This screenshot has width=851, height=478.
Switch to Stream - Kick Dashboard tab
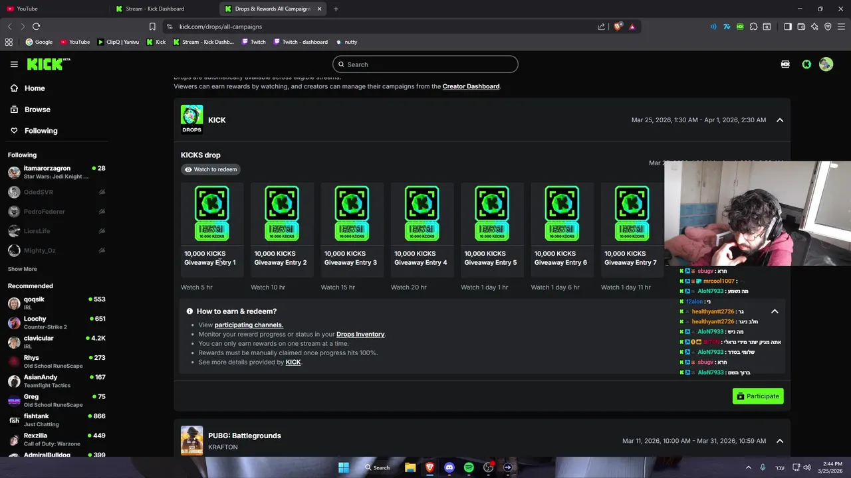click(x=164, y=9)
